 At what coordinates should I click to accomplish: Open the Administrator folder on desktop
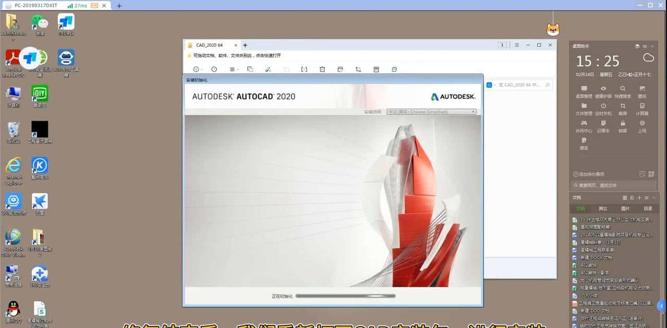13,26
